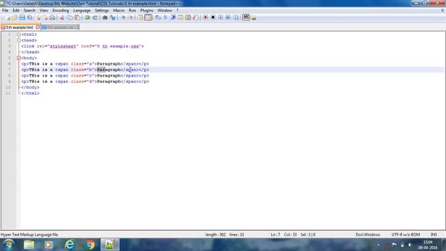Image resolution: width=446 pixels, height=251 pixels.
Task: Click the Copy toolbar icon
Action: click(70, 17)
